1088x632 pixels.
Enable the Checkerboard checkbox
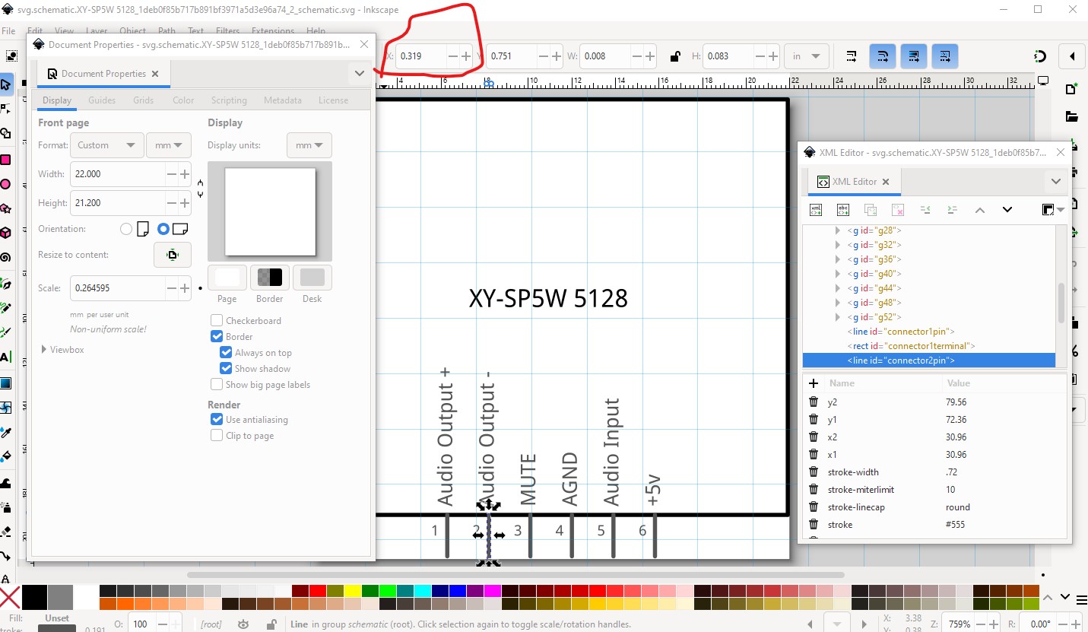217,321
